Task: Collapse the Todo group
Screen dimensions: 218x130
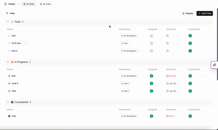Action: (x=8, y=22)
